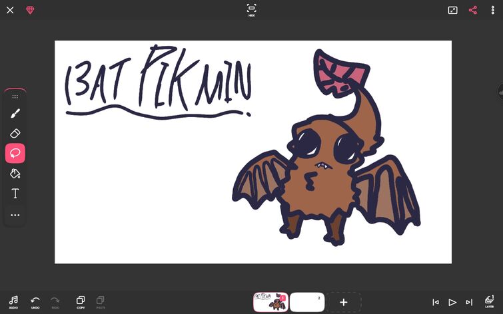Redo the undone action
503x314 pixels.
55,302
